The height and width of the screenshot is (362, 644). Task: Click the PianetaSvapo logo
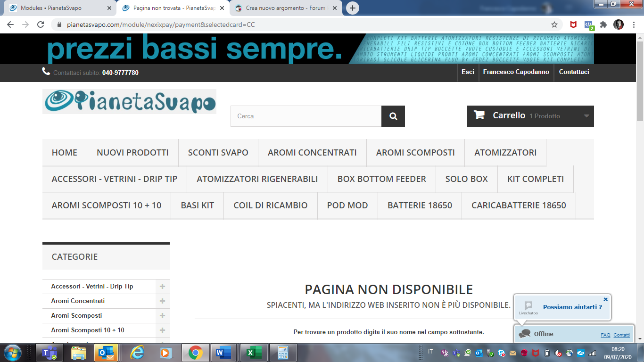(129, 101)
